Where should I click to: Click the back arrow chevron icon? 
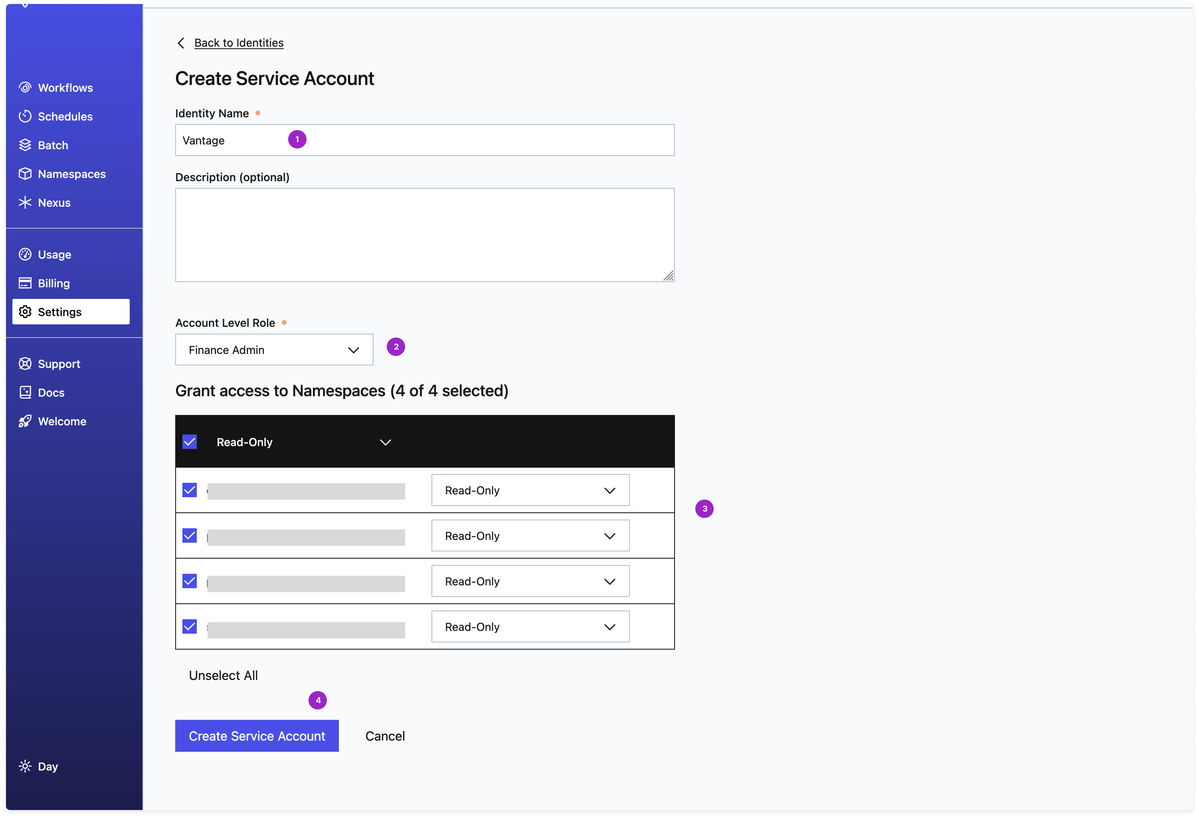tap(180, 43)
